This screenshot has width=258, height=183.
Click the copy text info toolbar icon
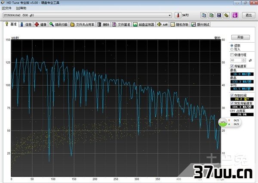[x=204, y=16]
